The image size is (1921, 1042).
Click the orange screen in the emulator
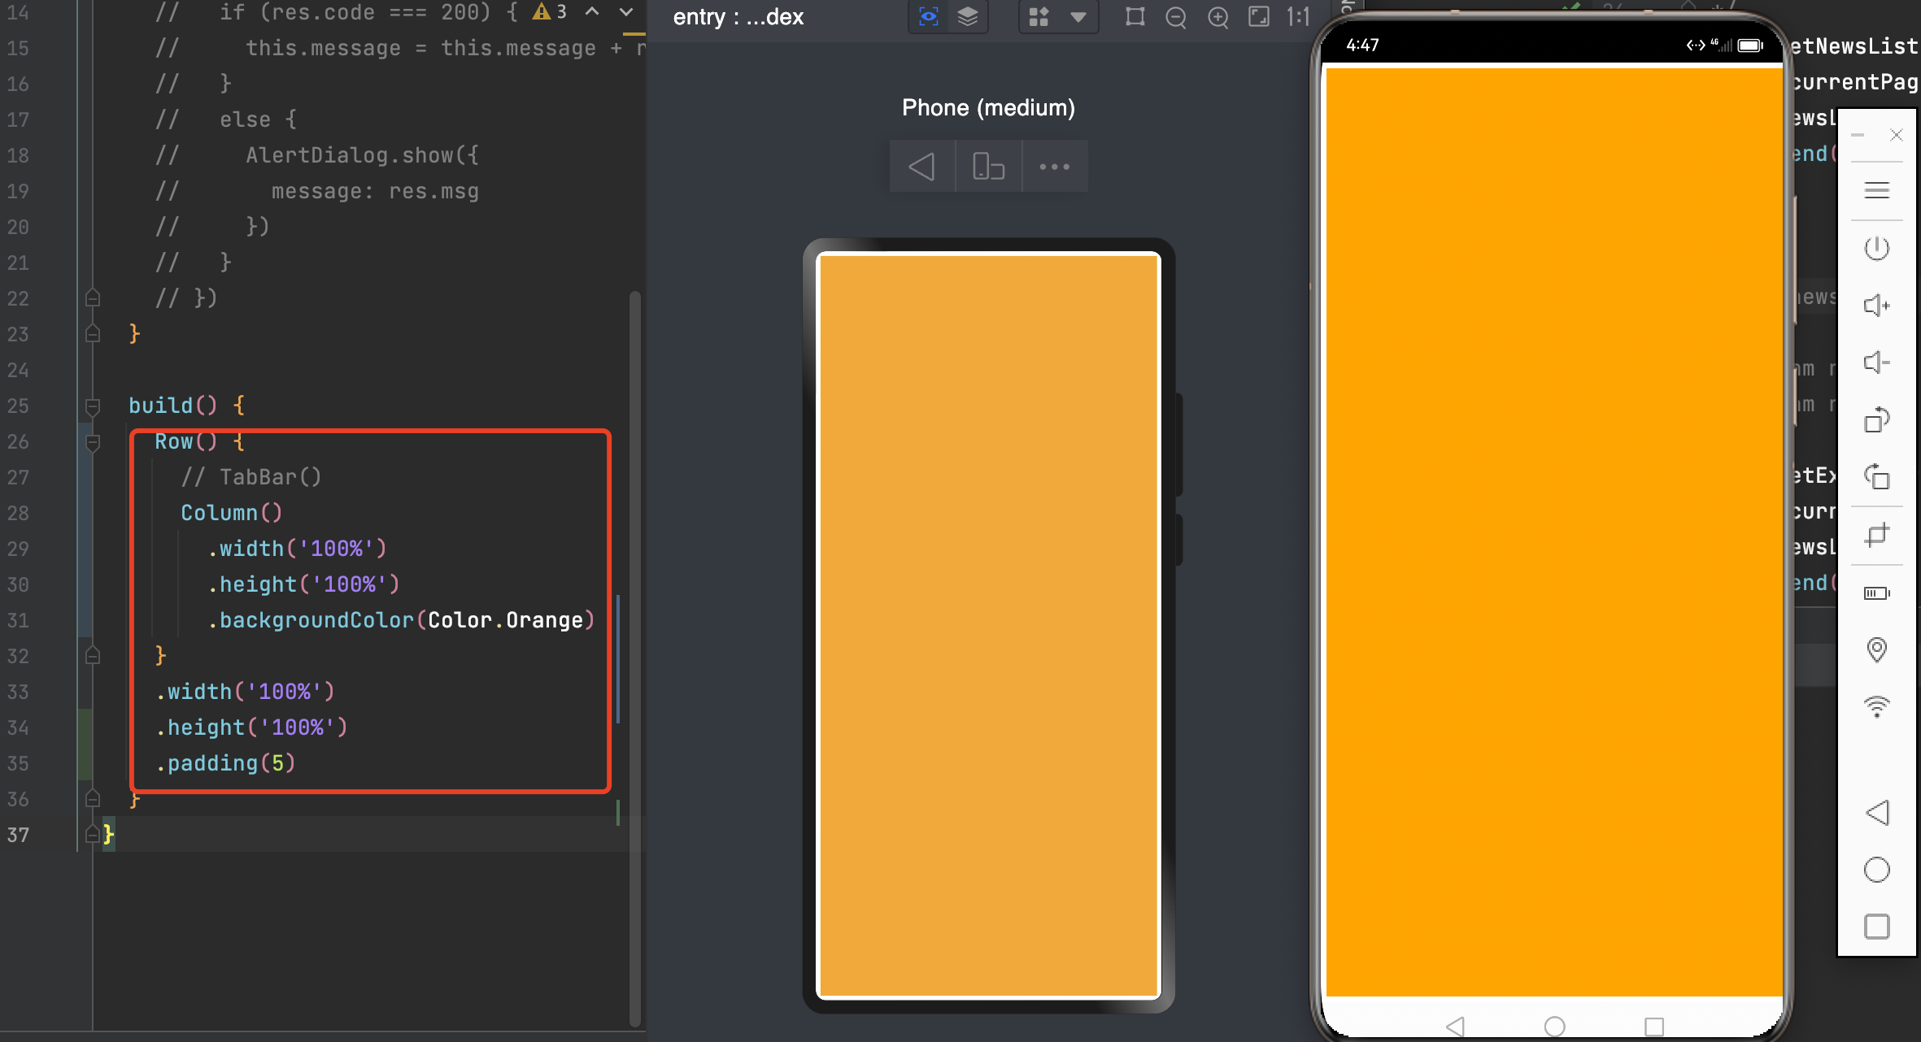[1553, 532]
